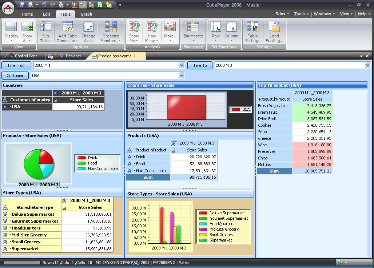This screenshot has width=374, height=268.
Task: Open the How Many analysis dropdown
Action: coord(152,32)
